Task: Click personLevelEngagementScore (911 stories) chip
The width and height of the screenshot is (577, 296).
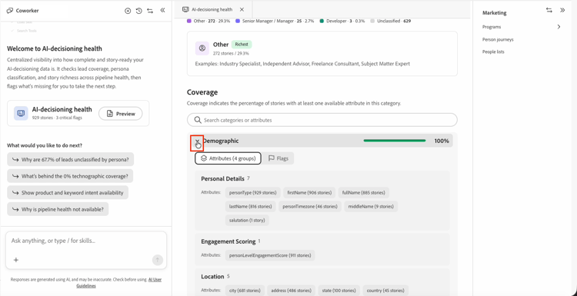Action: click(x=270, y=255)
